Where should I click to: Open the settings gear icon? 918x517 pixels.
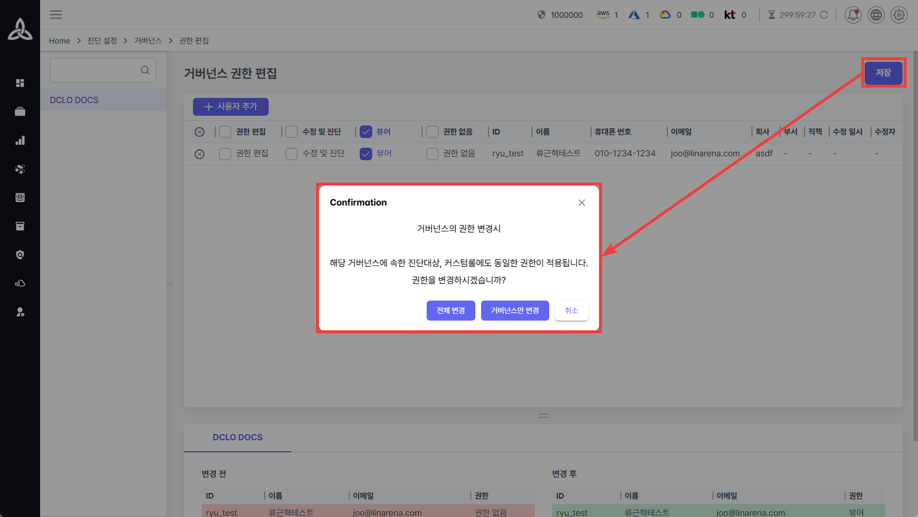coord(899,15)
